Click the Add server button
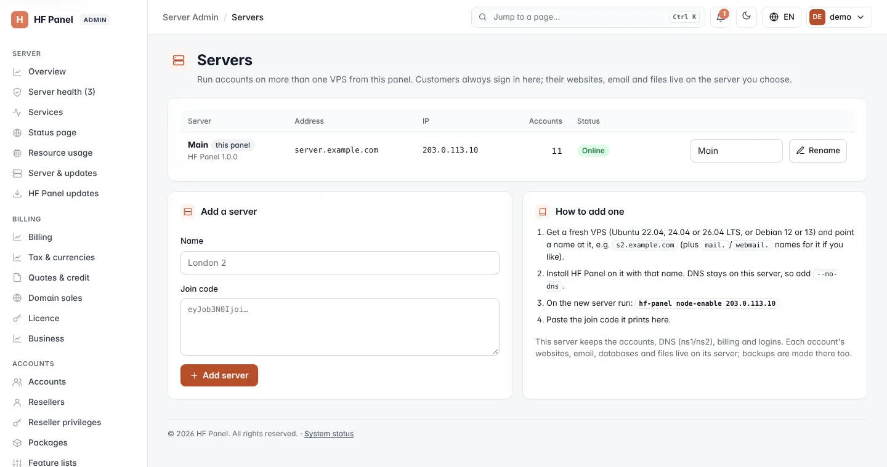This screenshot has height=467, width=887. (x=219, y=375)
